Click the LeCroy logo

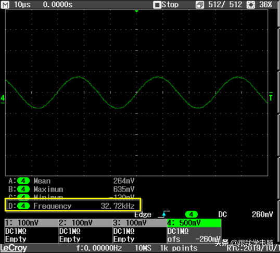(14, 248)
